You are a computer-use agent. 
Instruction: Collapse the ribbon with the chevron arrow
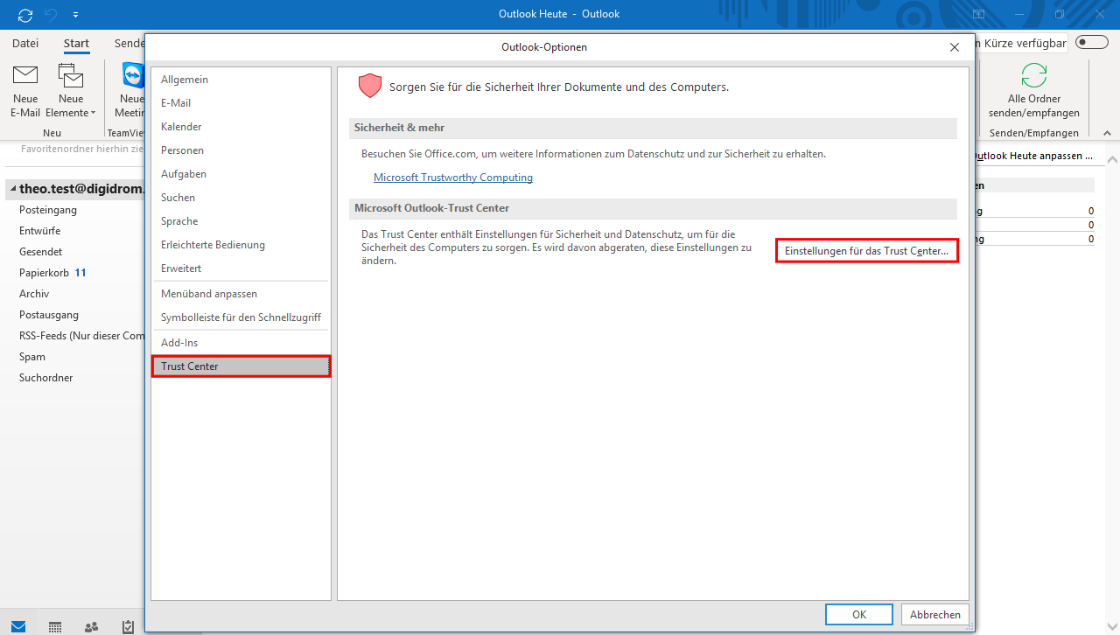tap(1106, 133)
